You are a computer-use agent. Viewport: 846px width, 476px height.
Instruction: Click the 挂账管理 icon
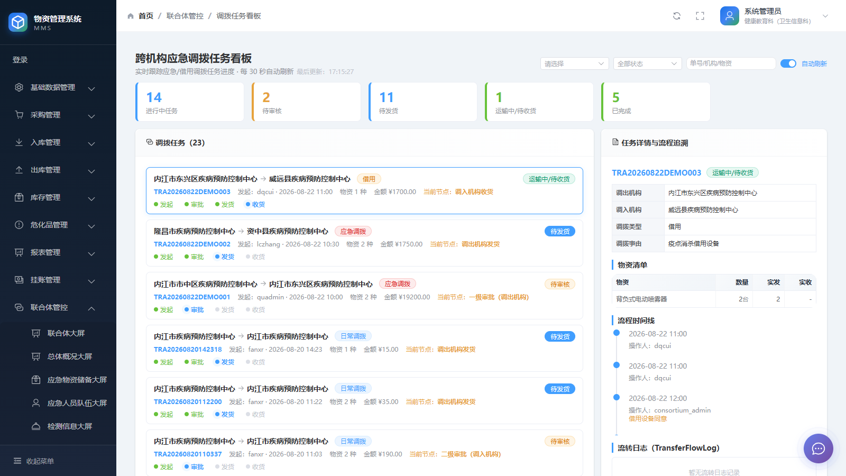[x=19, y=280]
